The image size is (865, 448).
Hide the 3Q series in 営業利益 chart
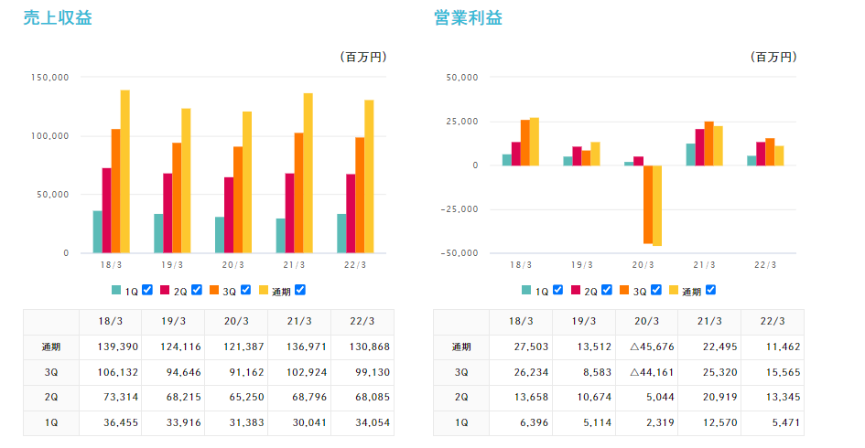pyautogui.click(x=655, y=290)
